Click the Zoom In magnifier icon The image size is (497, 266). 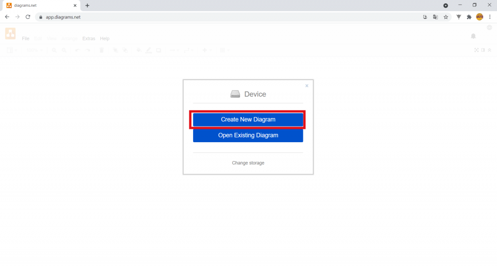tap(54, 50)
